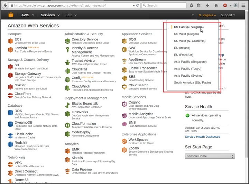Click the Direct Connect icon
249x184 pixels.
[x=10, y=173]
